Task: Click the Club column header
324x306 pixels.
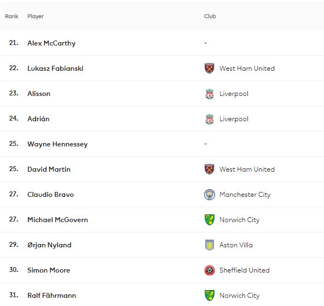Action: pos(210,16)
